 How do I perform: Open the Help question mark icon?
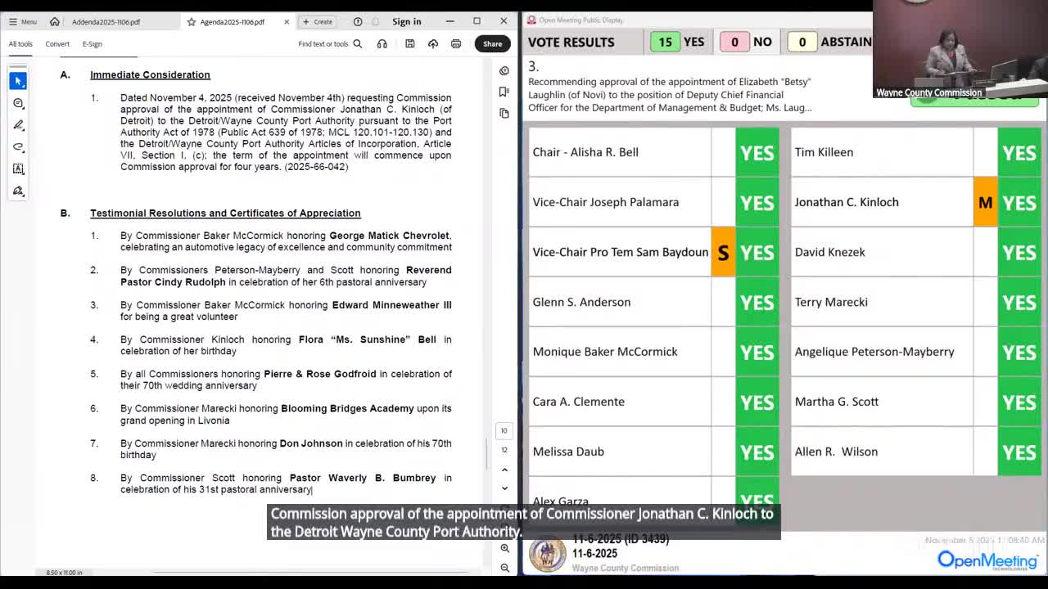click(x=358, y=21)
